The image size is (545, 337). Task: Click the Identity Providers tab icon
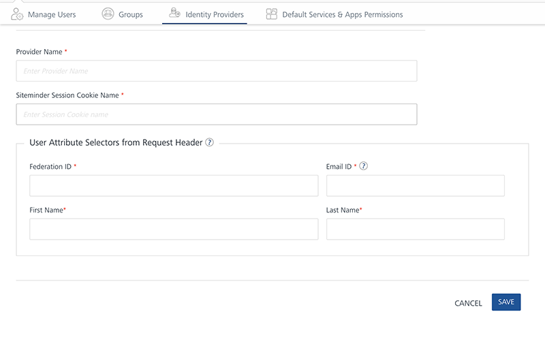[174, 13]
